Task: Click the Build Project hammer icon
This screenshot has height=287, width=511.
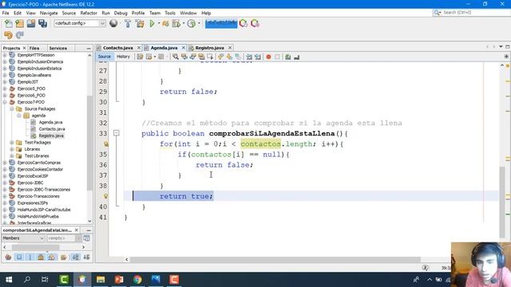Action: tap(128, 23)
